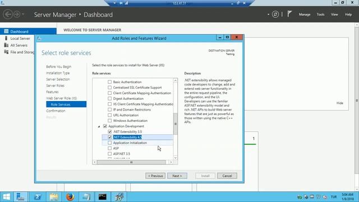Uncheck Application Development checkbox
The width and height of the screenshot is (359, 202).
pyautogui.click(x=105, y=126)
